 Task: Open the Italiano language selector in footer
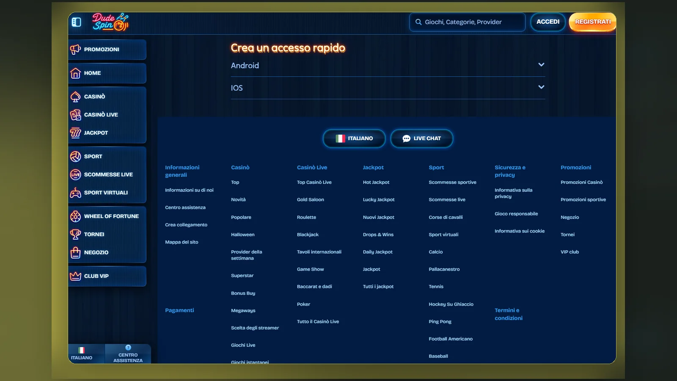point(354,138)
